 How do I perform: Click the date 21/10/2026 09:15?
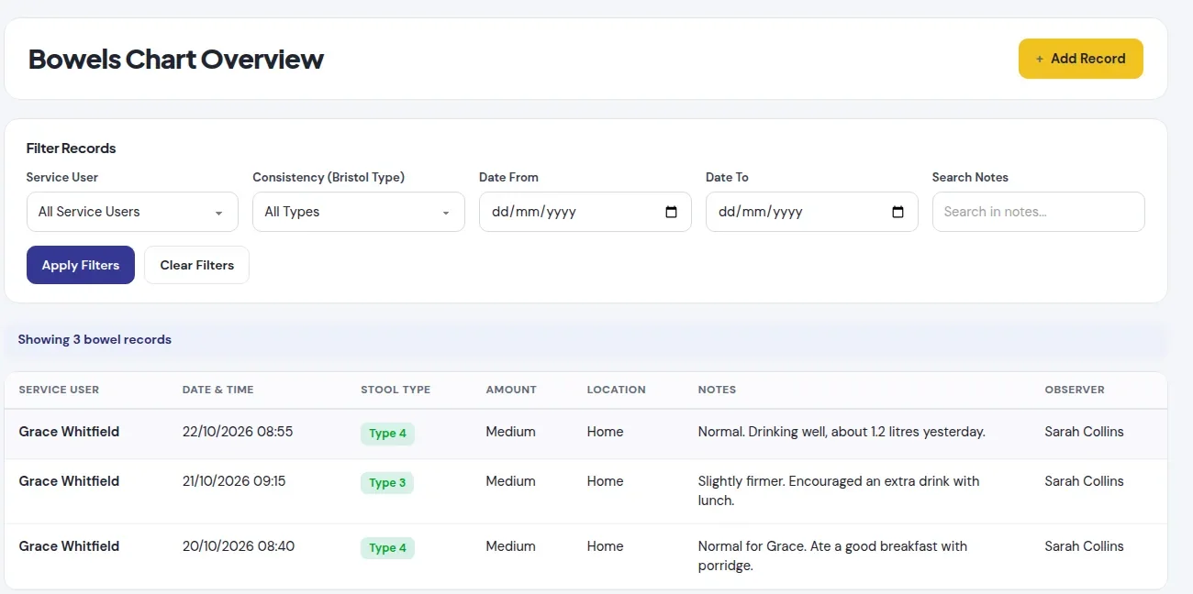pos(234,481)
